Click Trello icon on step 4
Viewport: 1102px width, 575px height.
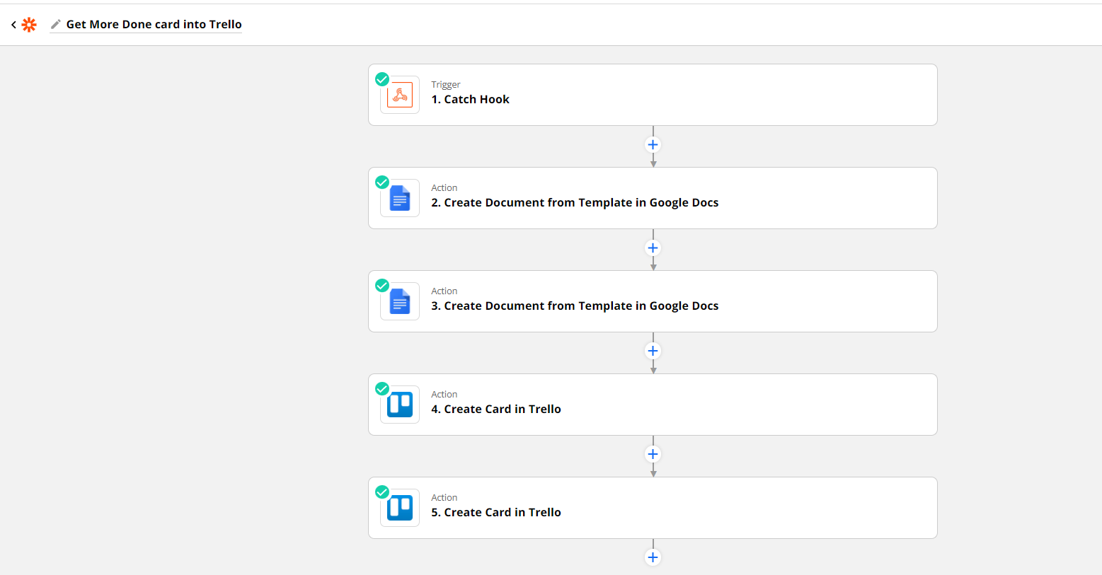click(400, 405)
